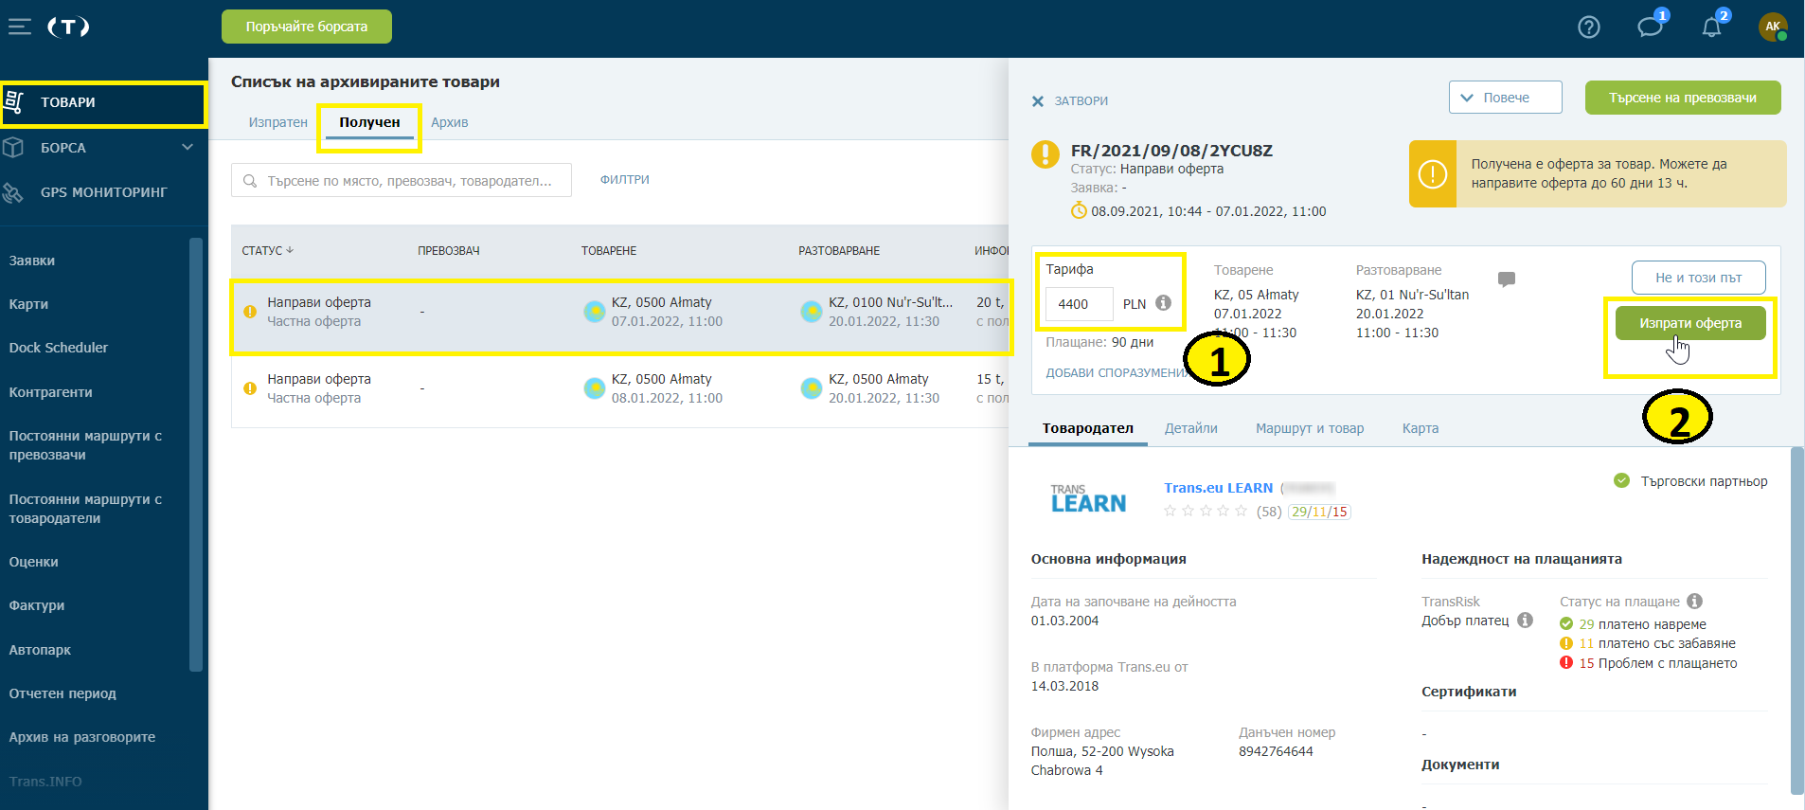Open the messenger chat bubble icon

[1651, 27]
